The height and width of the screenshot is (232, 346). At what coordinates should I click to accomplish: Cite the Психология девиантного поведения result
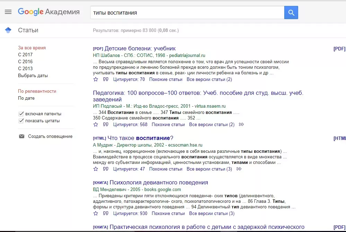[x=106, y=213]
